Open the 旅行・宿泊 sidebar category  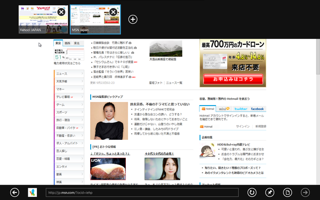69,120
